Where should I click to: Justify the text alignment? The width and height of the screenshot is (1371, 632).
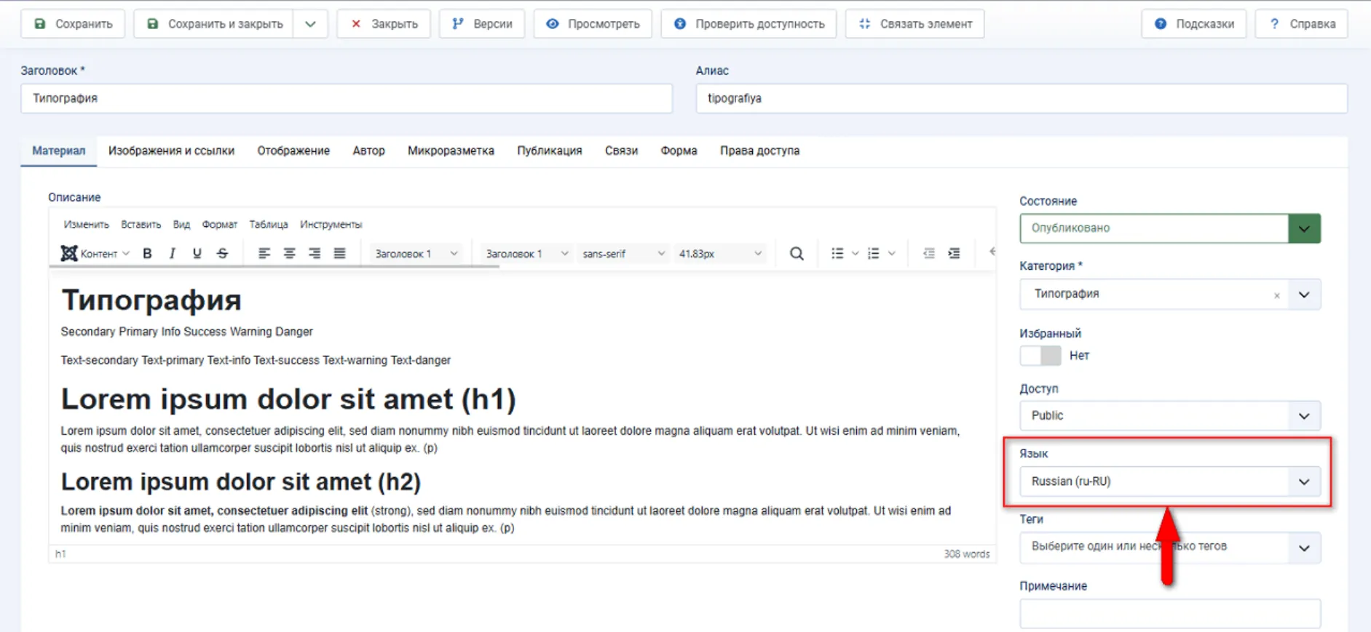point(339,253)
